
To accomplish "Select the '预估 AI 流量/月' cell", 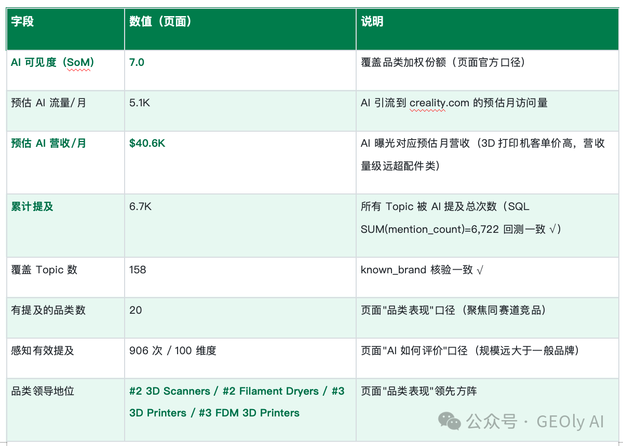I will coord(65,110).
